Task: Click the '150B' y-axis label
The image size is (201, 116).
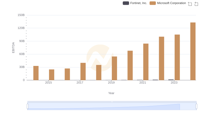Action: (x=21, y=15)
